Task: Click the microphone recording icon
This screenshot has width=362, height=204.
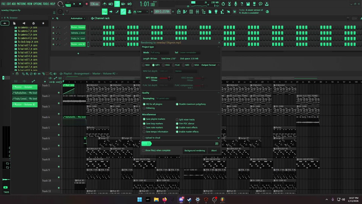Action: point(236,4)
